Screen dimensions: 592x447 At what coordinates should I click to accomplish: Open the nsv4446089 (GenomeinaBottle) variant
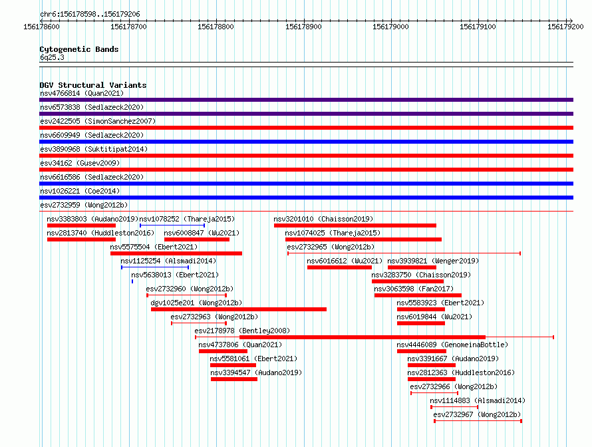452,345
